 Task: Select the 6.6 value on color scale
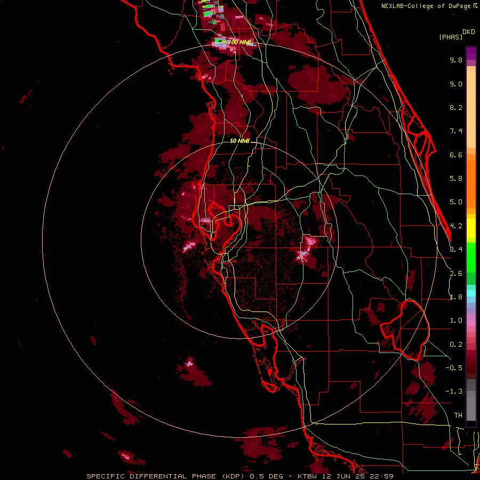point(456,155)
